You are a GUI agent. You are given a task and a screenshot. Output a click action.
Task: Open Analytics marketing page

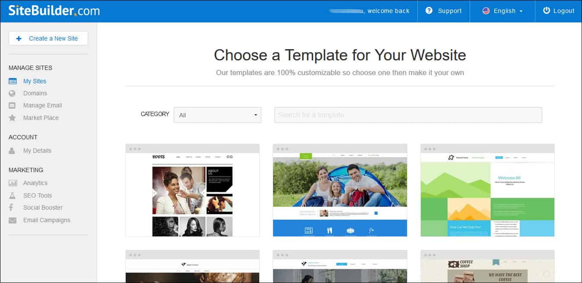pos(35,183)
